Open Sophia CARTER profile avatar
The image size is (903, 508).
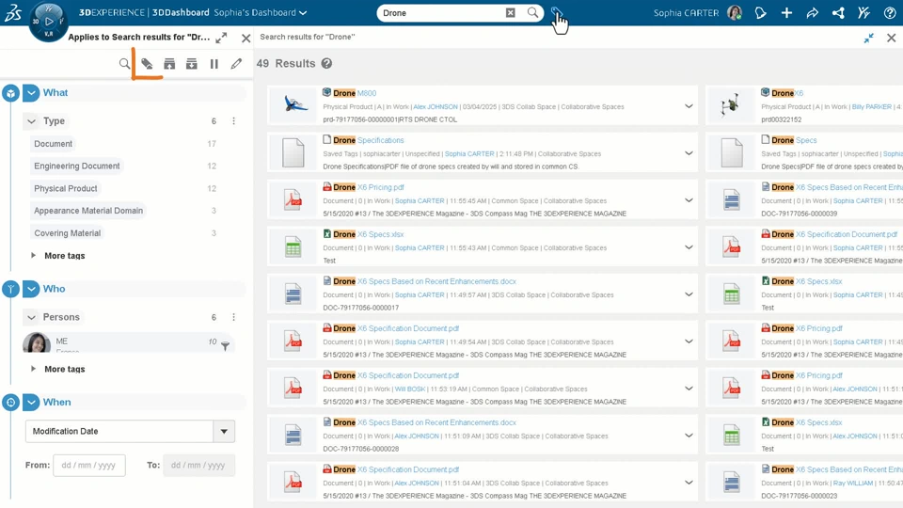(x=735, y=12)
